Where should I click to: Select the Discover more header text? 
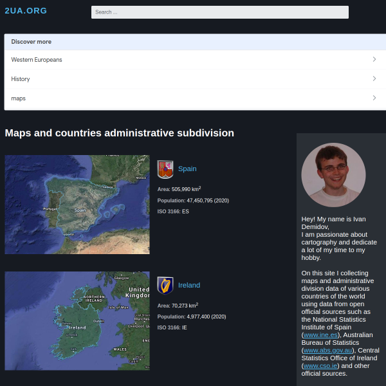pos(32,42)
